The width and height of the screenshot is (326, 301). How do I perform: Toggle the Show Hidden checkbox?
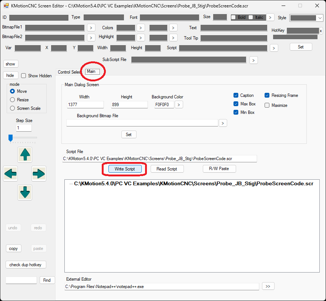coord(24,76)
